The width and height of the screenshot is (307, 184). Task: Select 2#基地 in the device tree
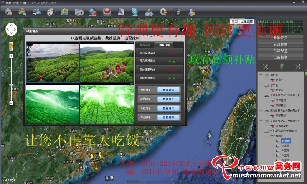[x=286, y=146]
